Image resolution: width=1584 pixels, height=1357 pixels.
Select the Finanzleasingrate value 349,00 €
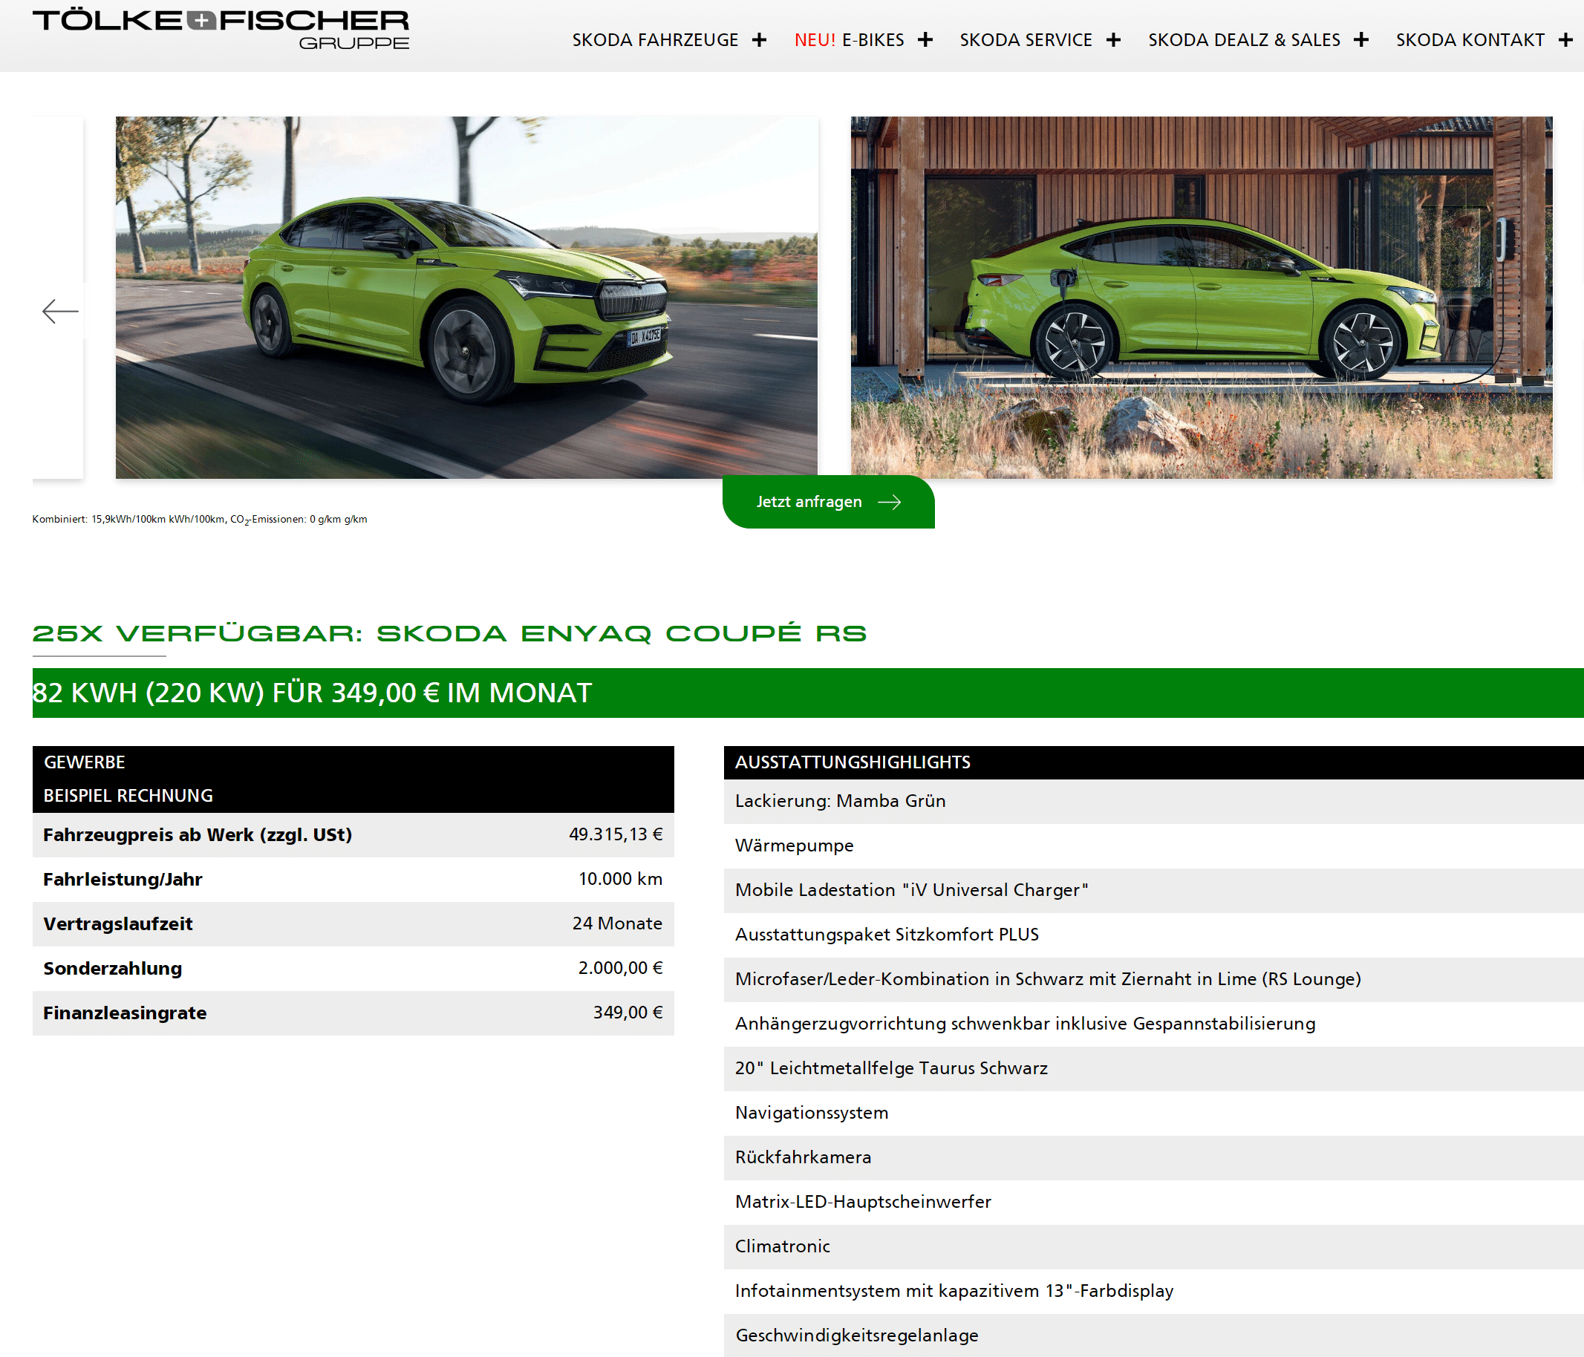(x=628, y=1013)
